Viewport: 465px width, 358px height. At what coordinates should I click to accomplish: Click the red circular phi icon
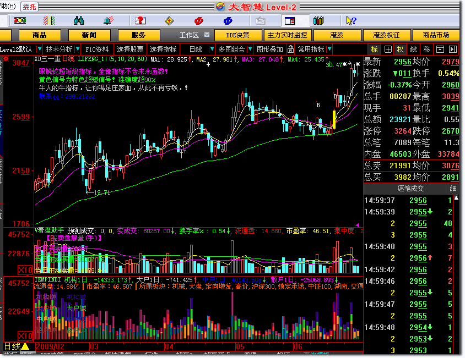198,21
